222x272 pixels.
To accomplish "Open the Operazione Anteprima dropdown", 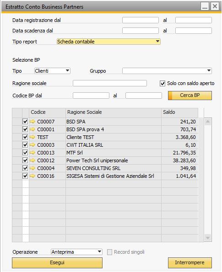I will tap(76, 252).
